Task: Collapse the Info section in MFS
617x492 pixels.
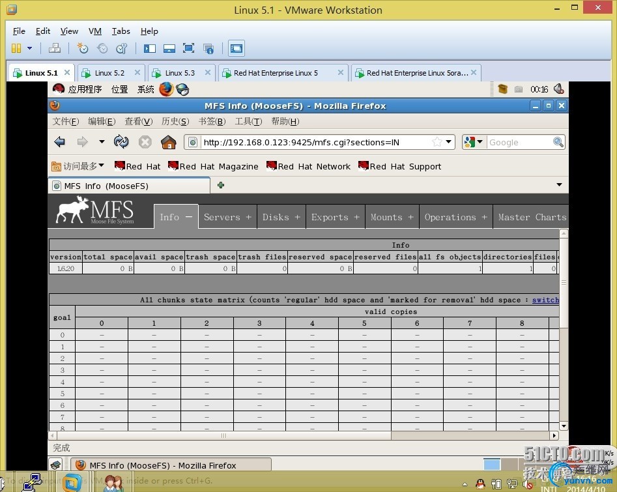Action: [x=188, y=217]
